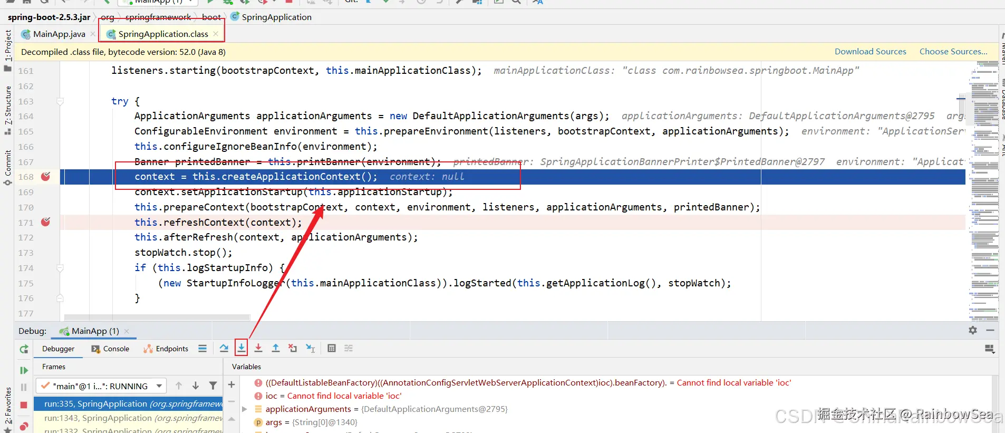This screenshot has height=433, width=1005.
Task: Expand the applicationArguments variable node
Action: (244, 409)
